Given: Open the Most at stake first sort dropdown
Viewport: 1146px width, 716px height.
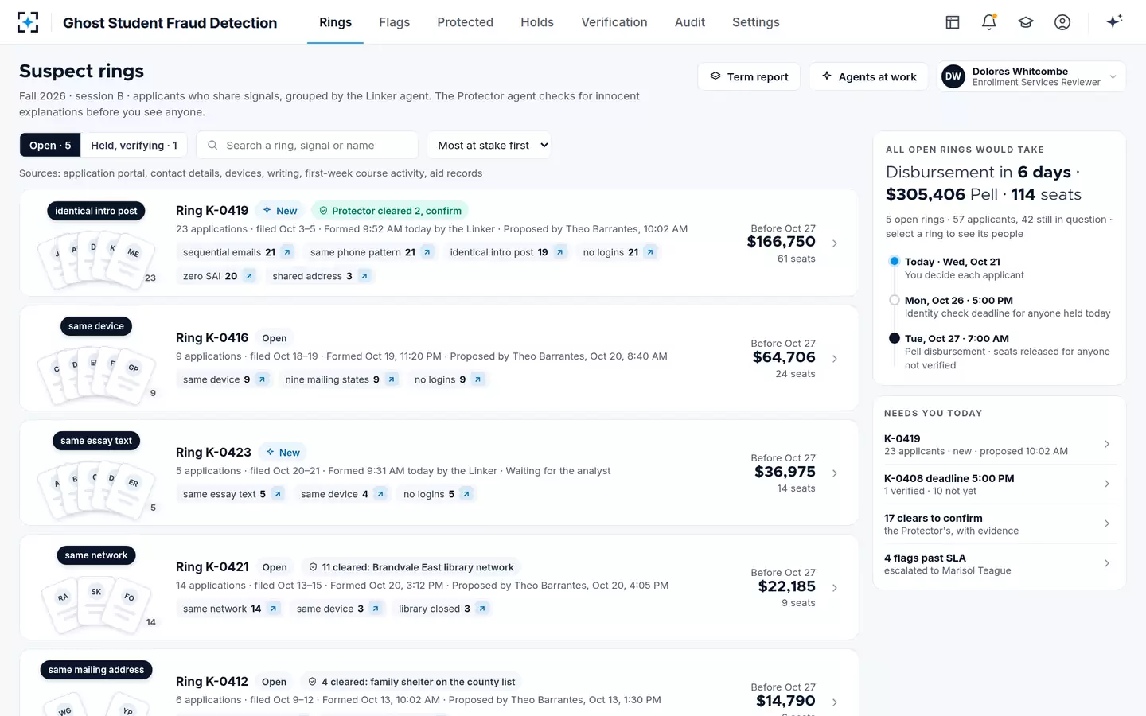Looking at the screenshot, I should (489, 145).
